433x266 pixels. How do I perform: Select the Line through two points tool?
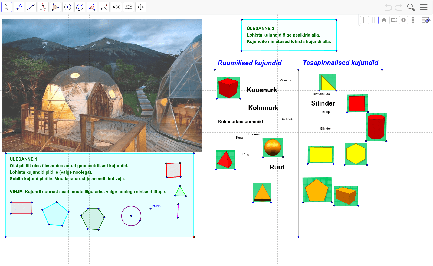(31, 7)
